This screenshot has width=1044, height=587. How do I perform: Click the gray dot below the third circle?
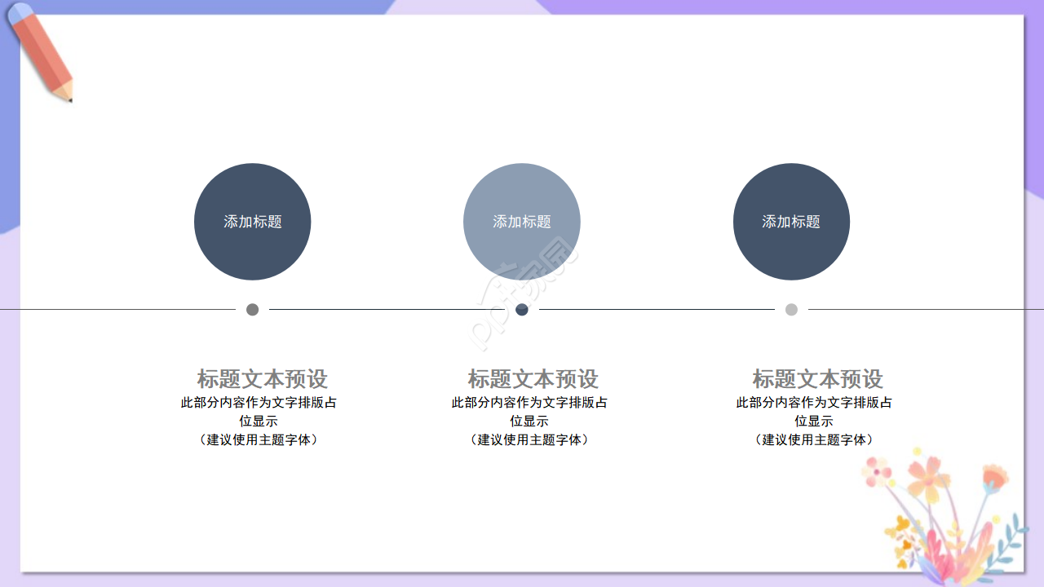point(790,310)
